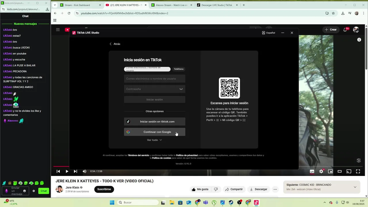Screen dimensions: 368x207
Task: Enter fullscreen video mode
Action: [358, 171]
